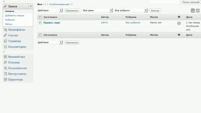
Task: Click the Ссылки chain icon
Action: click(x=5, y=35)
